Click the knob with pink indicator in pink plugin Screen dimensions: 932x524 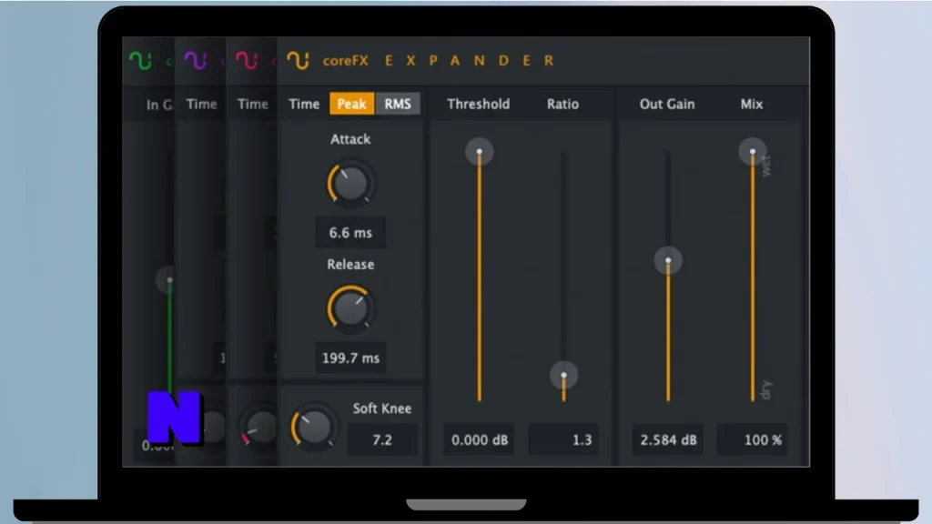pos(259,428)
